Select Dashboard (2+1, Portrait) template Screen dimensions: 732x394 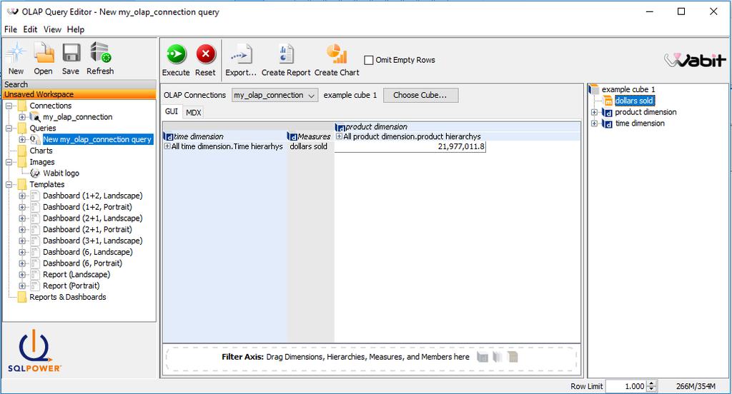88,229
